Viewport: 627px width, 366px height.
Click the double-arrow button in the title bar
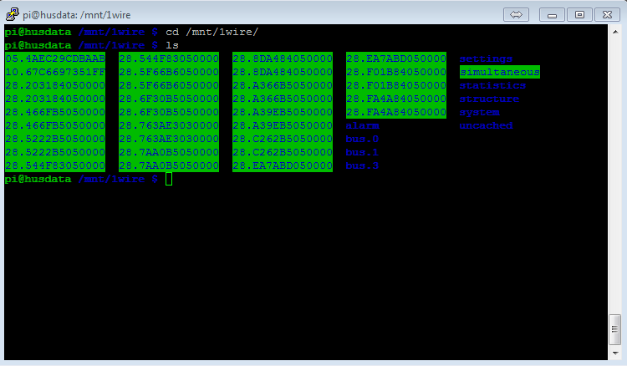(516, 14)
